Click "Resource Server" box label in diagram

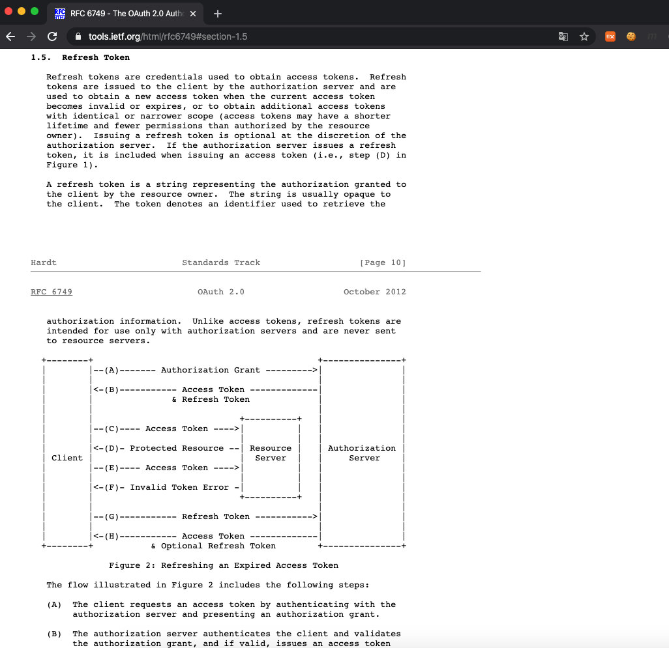pos(271,453)
